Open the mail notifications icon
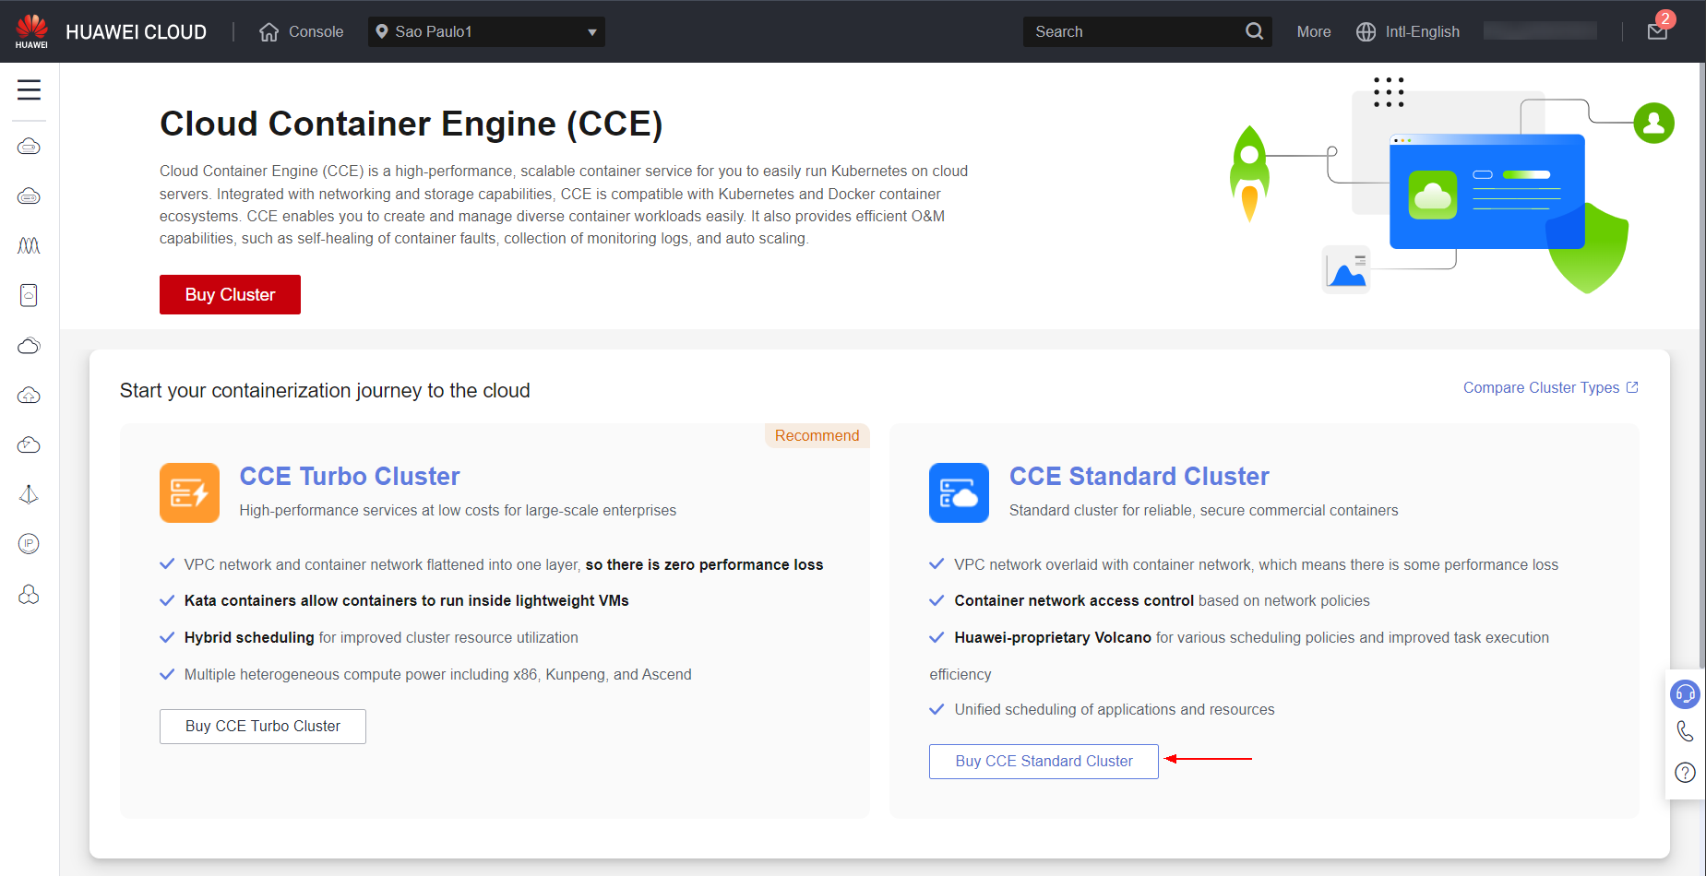Image resolution: width=1706 pixels, height=876 pixels. point(1657,31)
